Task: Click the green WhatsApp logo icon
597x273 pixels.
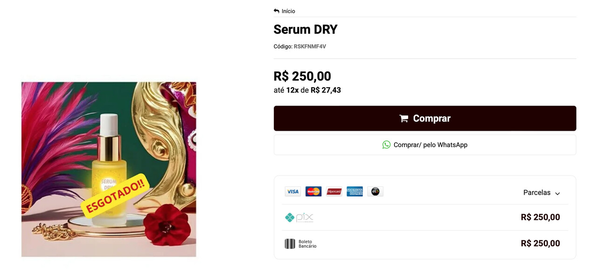Action: [x=386, y=145]
